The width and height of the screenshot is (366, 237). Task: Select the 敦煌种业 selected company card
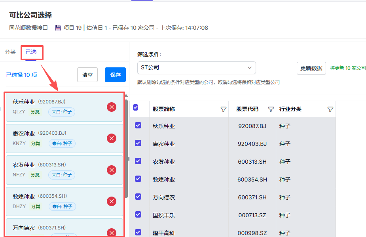click(x=64, y=201)
